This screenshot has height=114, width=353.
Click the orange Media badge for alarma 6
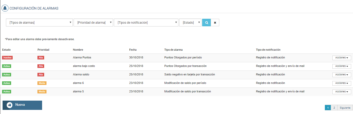[42, 83]
